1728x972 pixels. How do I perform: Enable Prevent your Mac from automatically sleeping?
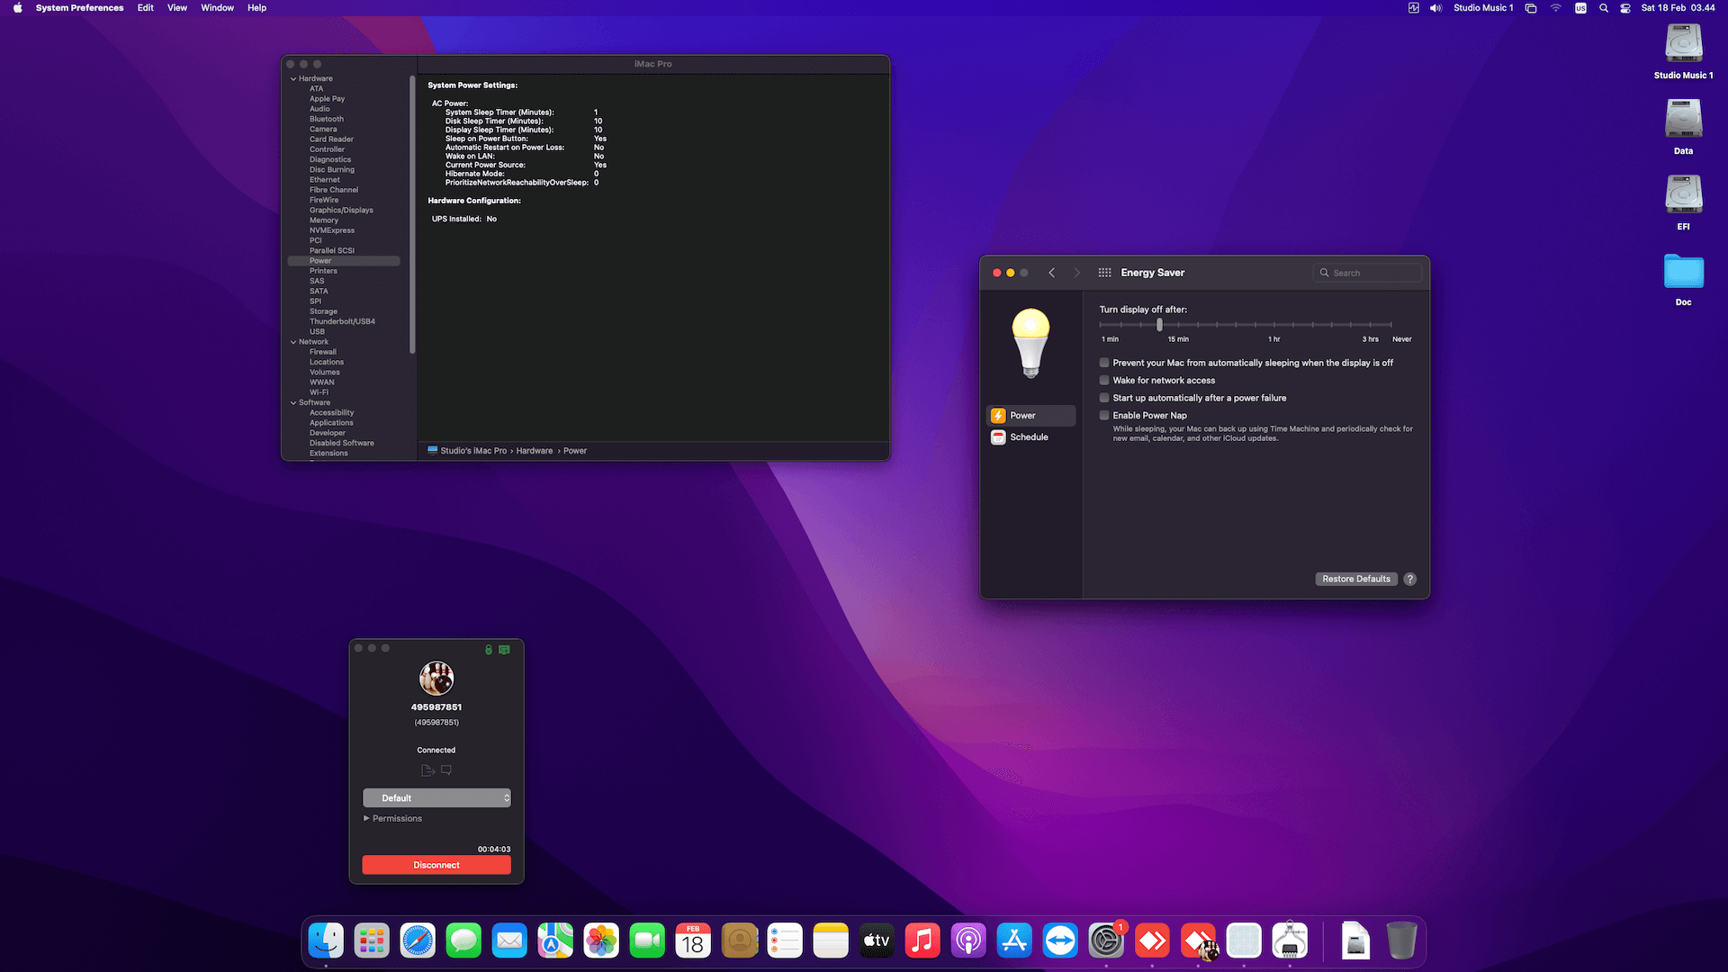pos(1104,363)
